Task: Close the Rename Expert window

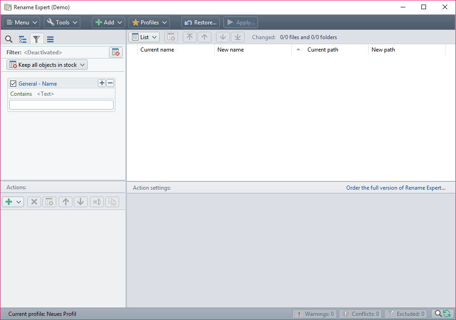Action: (x=444, y=7)
